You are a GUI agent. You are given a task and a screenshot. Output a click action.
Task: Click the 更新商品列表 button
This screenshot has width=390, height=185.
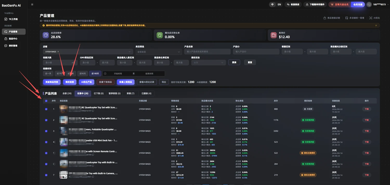click(52, 82)
